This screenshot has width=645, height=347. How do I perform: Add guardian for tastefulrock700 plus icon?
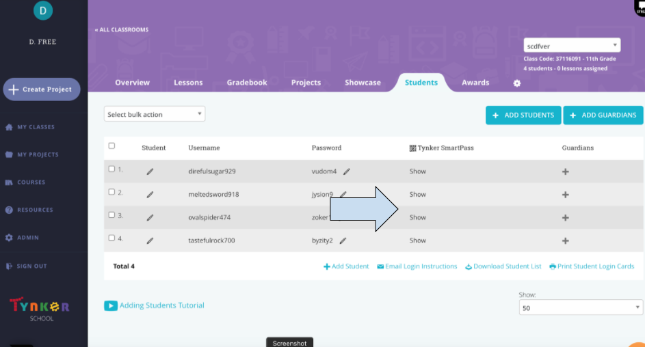566,240
